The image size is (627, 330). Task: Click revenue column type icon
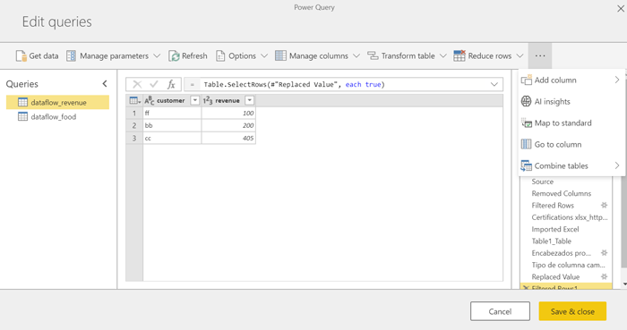pos(208,100)
